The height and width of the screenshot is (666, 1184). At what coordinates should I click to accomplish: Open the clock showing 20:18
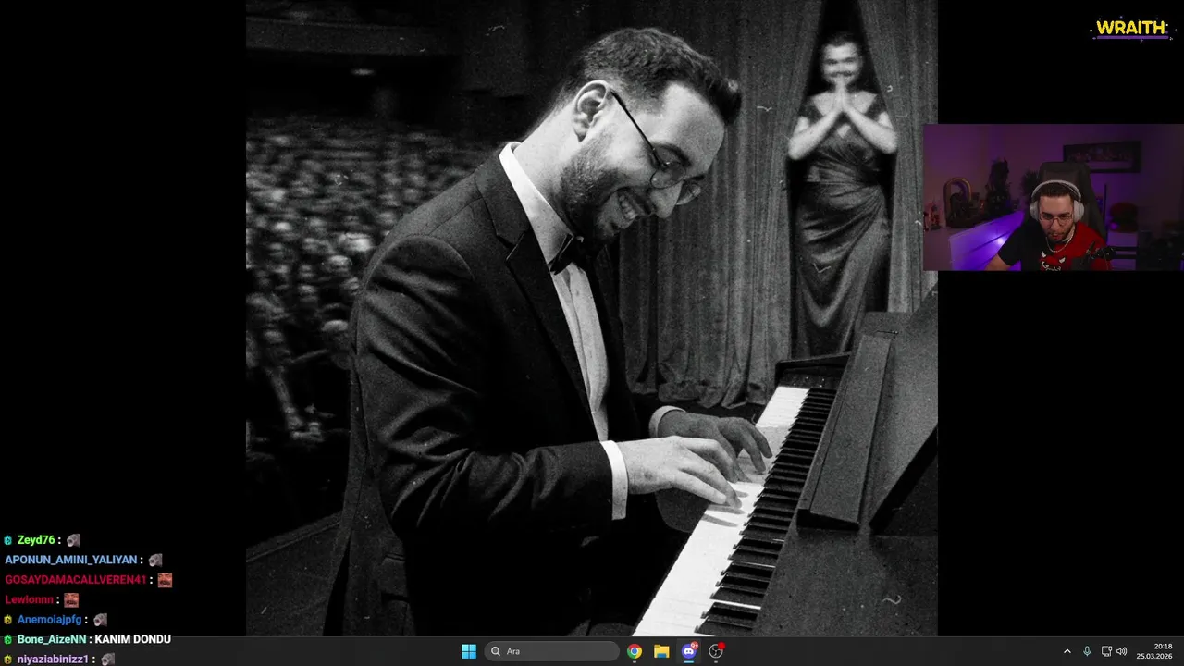click(x=1154, y=651)
